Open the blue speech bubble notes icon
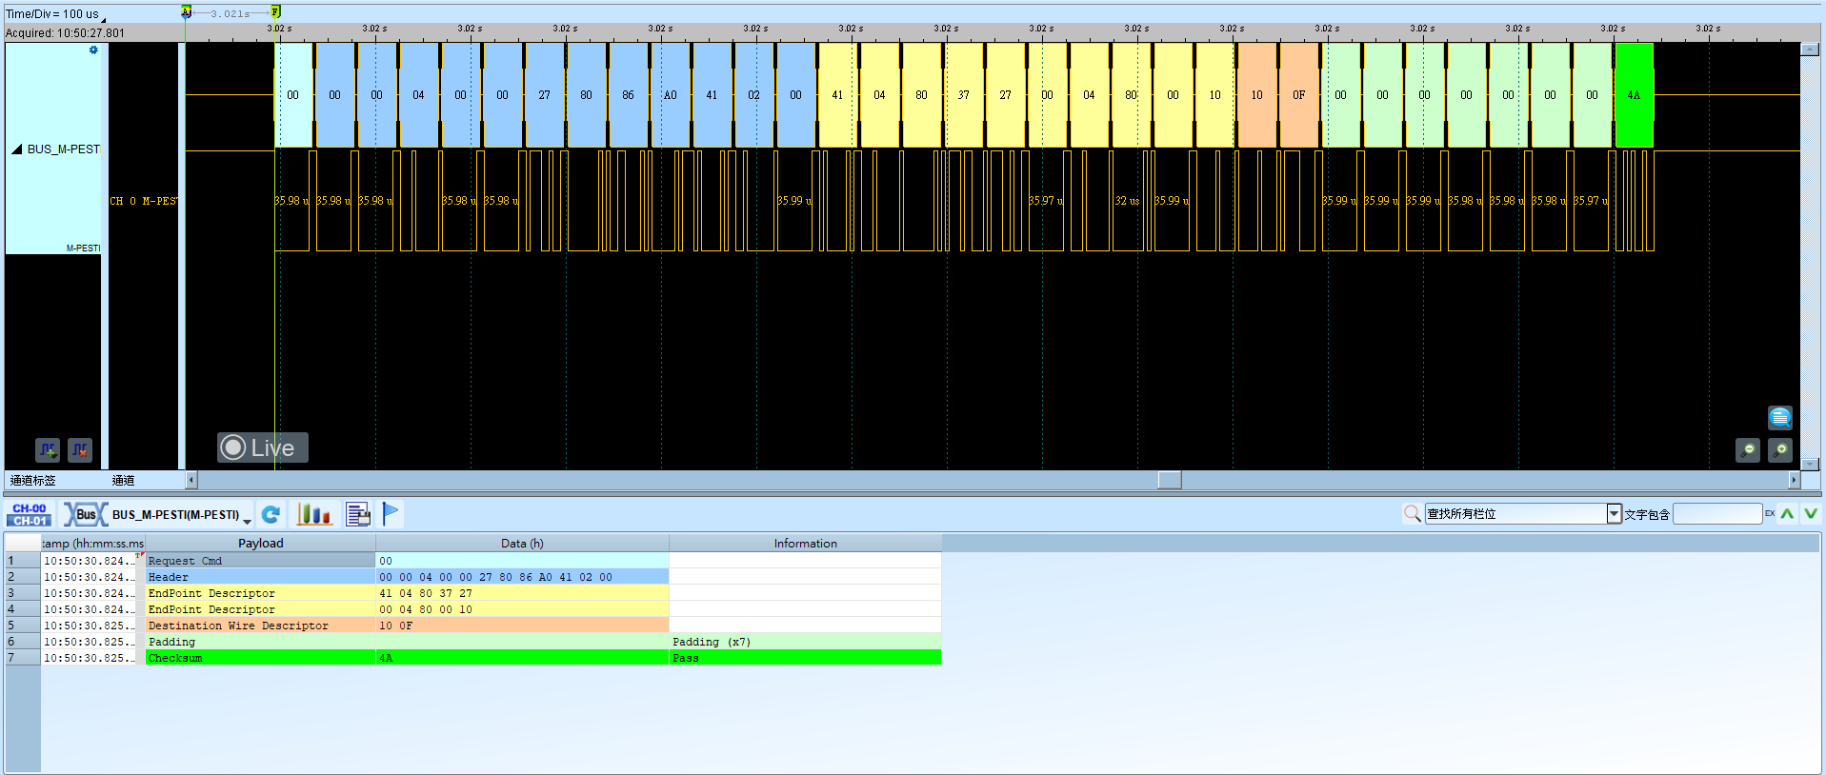This screenshot has width=1826, height=775. [1780, 417]
